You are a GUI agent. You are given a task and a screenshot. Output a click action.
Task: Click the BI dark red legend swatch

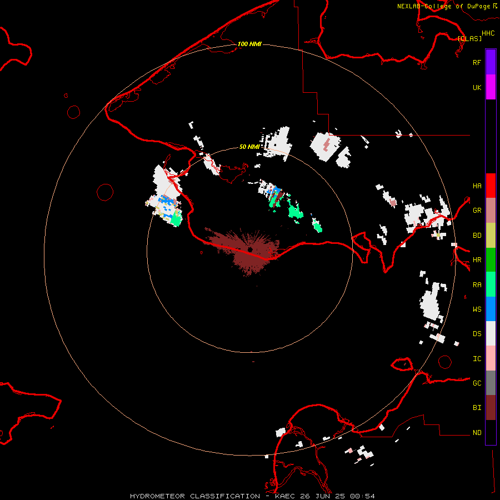coord(491,408)
